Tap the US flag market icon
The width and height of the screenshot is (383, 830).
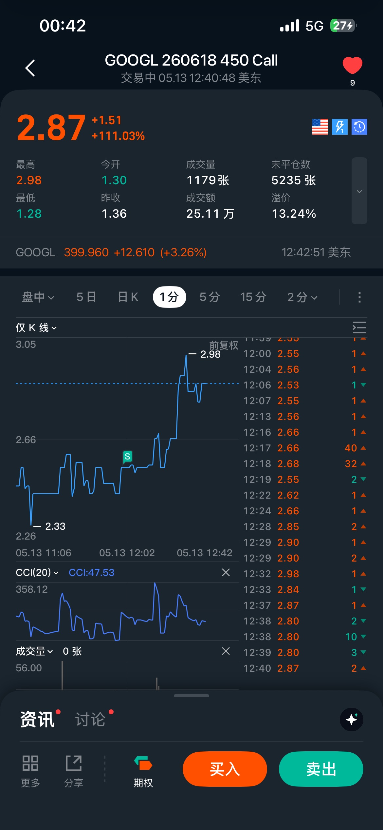tap(320, 127)
